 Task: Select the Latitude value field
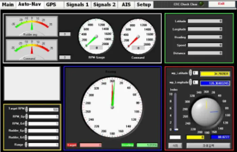click(x=205, y=21)
